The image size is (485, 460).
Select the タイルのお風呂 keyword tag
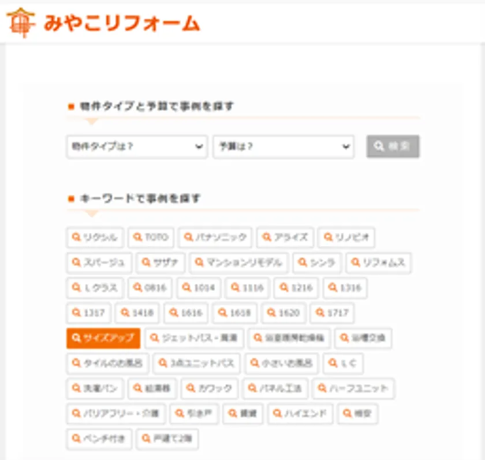pos(107,363)
